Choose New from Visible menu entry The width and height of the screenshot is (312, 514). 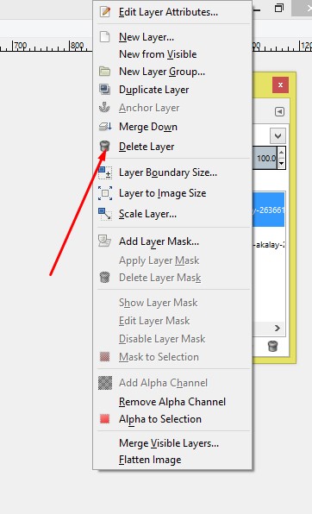(x=158, y=54)
